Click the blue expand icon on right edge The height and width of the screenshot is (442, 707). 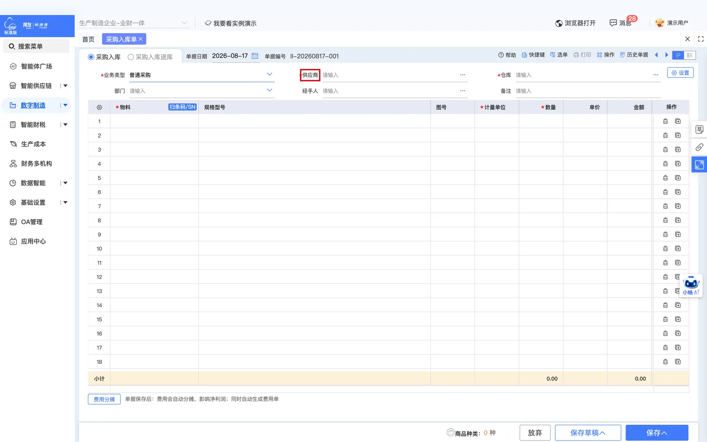(699, 165)
